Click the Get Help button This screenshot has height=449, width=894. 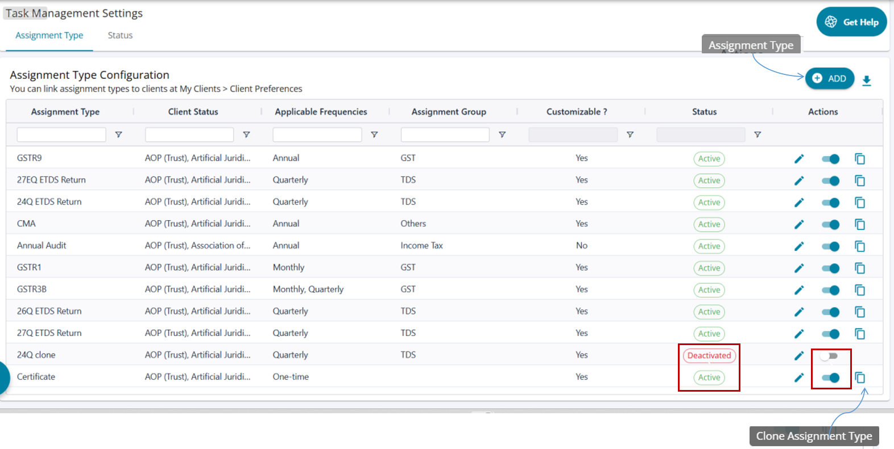coord(851,22)
